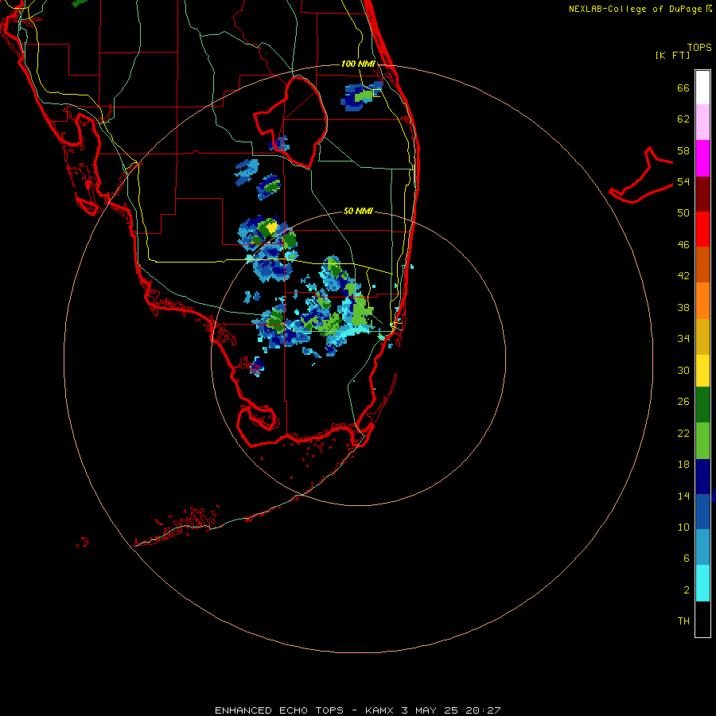This screenshot has width=716, height=716.
Task: Click the 18 legend value
Action: click(x=683, y=465)
